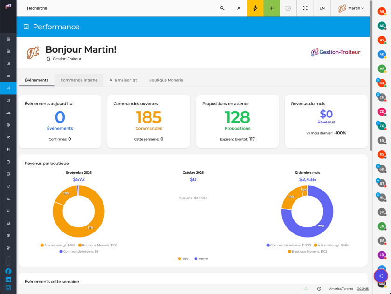Open the AS user avatar
The width and height of the screenshot is (391, 294).
(x=382, y=40)
